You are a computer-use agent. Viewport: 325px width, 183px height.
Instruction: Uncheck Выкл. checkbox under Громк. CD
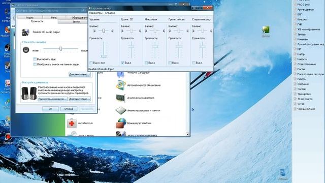coord(122,63)
